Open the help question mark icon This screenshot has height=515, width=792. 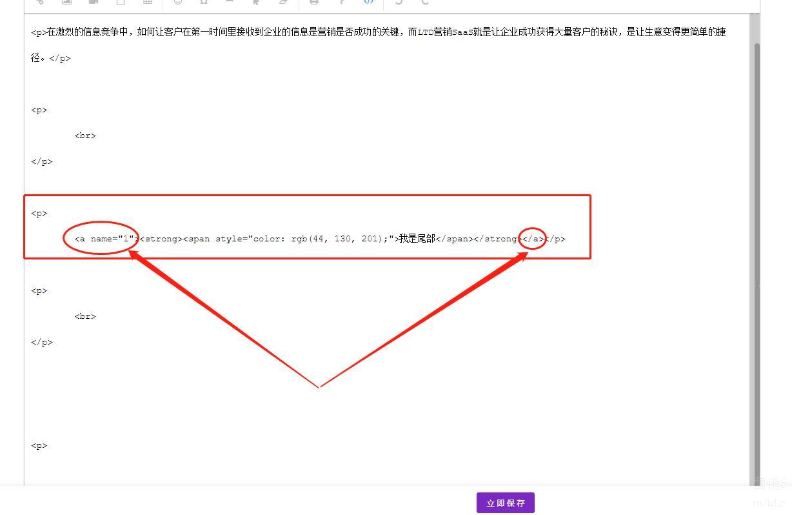pos(341,3)
